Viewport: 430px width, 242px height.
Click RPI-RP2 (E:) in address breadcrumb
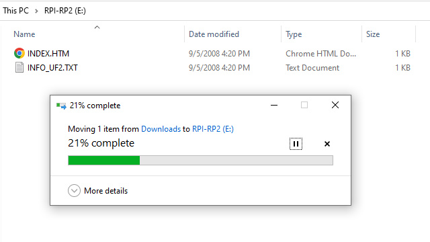click(x=65, y=11)
